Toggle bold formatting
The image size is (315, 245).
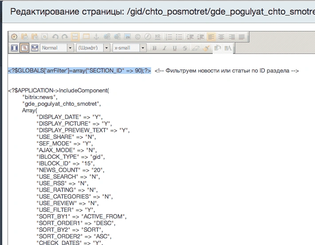(154, 48)
